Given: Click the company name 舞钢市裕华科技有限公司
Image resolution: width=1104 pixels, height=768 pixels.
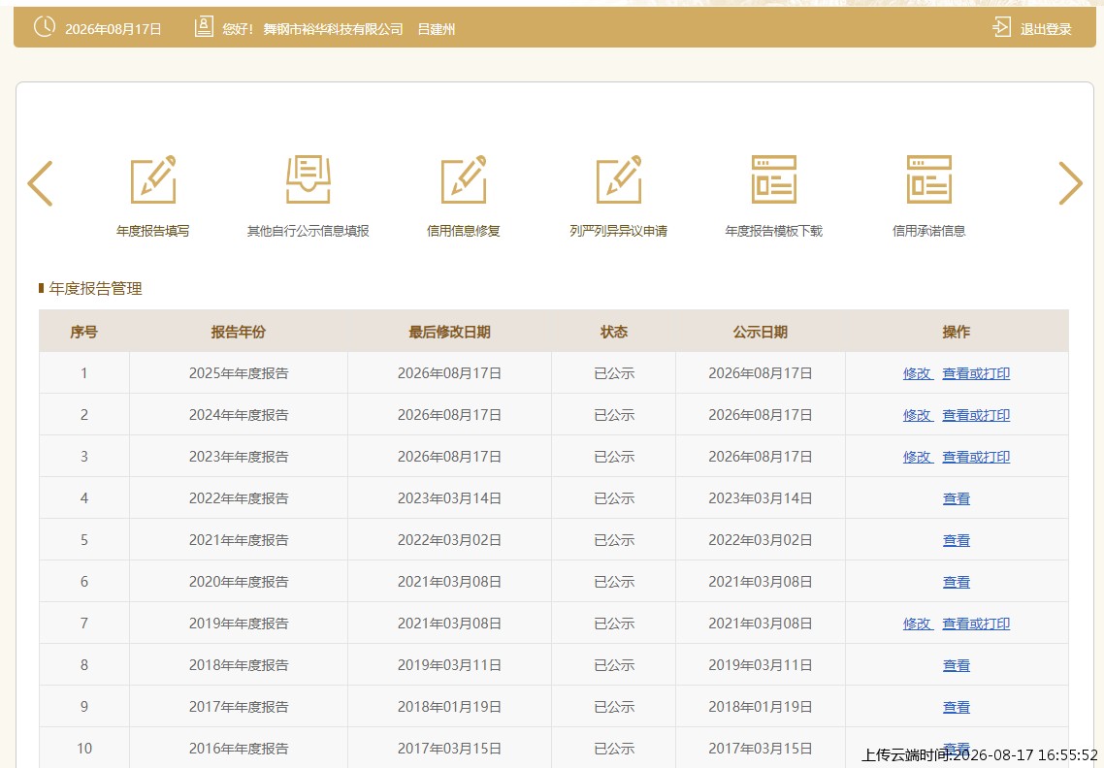Looking at the screenshot, I should click(x=333, y=29).
